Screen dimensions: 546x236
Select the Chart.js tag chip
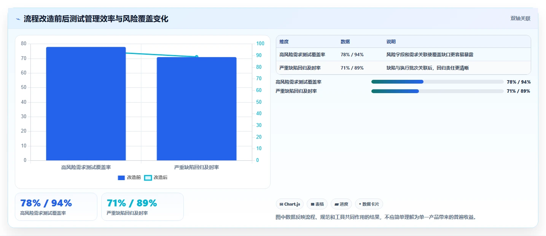coord(290,204)
